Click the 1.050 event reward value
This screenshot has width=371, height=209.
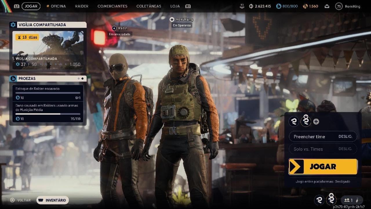[75, 64]
